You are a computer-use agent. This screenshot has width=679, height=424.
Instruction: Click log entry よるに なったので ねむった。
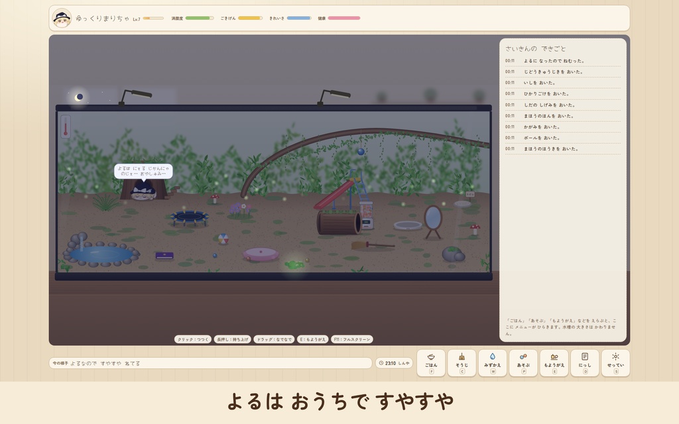click(563, 61)
